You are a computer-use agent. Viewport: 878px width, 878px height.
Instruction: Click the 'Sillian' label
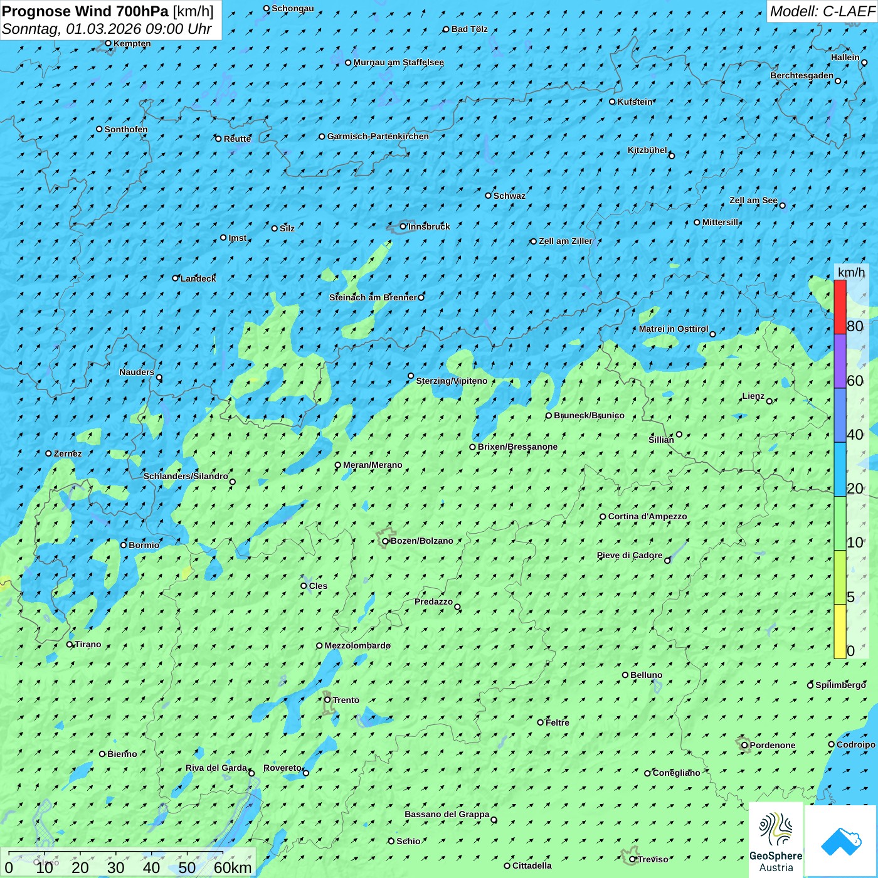pos(661,440)
